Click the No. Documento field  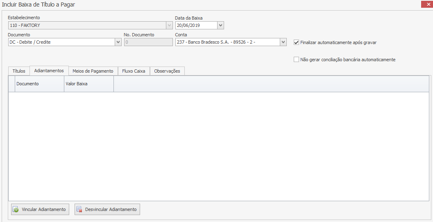[148, 42]
